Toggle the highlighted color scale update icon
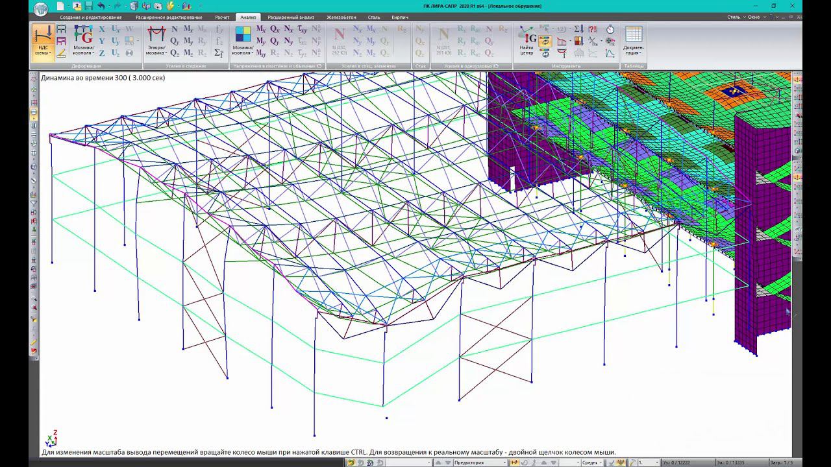This screenshot has width=831, height=467. tap(545, 42)
